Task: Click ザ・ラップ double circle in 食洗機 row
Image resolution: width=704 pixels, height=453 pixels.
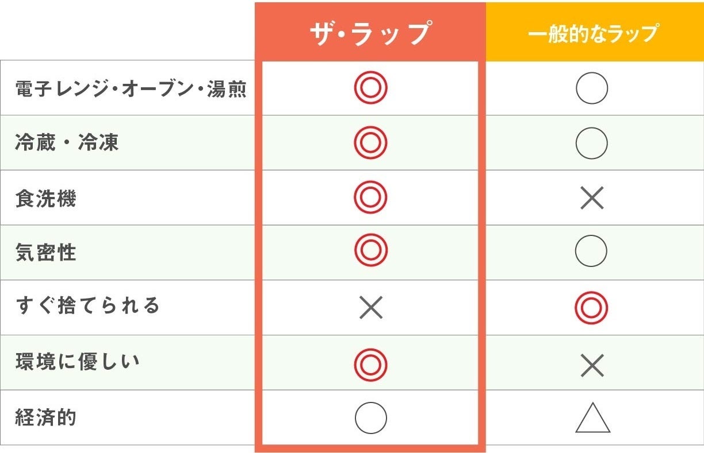Action: pos(370,198)
